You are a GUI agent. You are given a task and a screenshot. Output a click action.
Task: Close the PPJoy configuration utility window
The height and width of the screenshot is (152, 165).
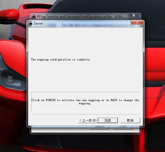click(x=134, y=15)
